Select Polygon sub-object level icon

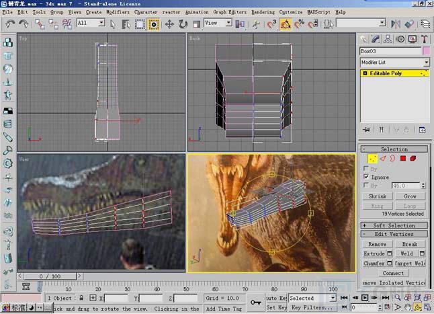(x=403, y=159)
